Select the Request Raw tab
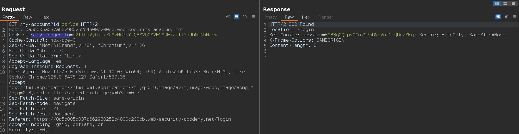This screenshot has height=134, width=519. coord(27,17)
